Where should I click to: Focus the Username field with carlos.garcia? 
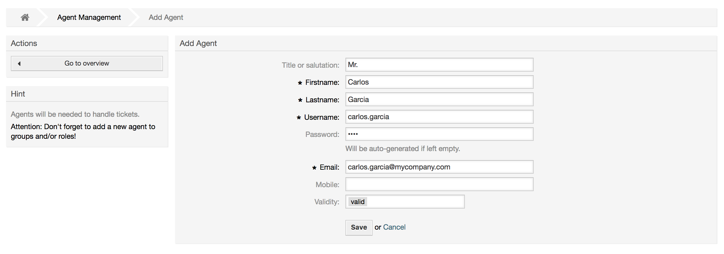(x=439, y=117)
